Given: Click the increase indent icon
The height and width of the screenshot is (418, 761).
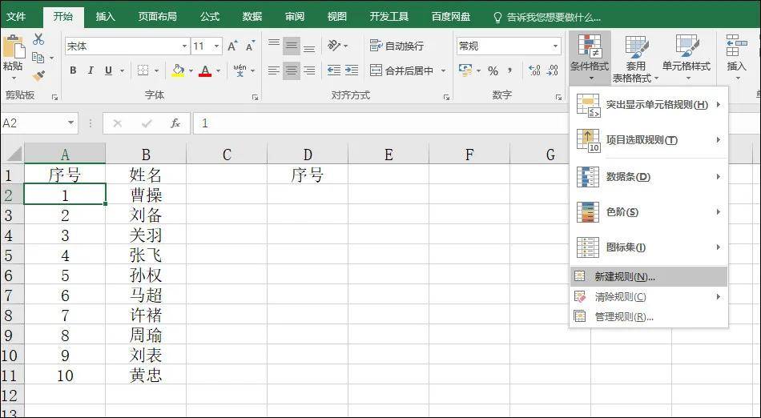Looking at the screenshot, I should [x=352, y=70].
